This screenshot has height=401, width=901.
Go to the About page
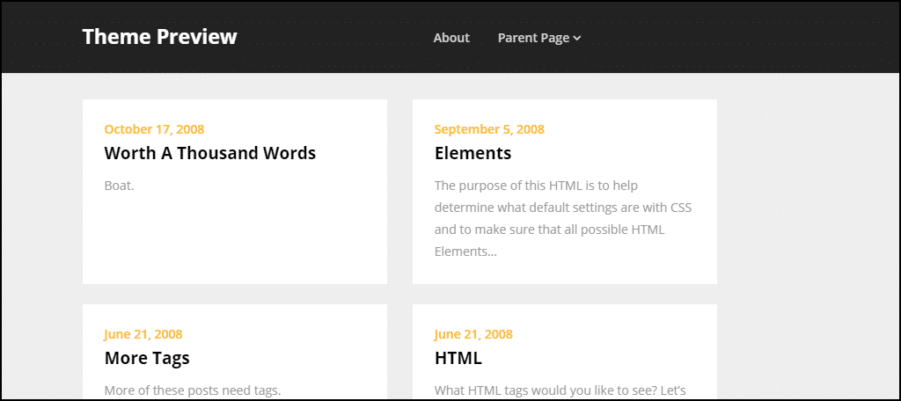tap(451, 38)
